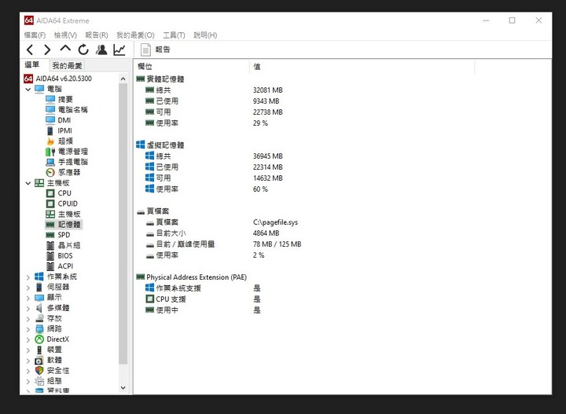Screen dimensions: 566x414
Task: Select the C:\pagefile.sys value
Action: [275, 222]
